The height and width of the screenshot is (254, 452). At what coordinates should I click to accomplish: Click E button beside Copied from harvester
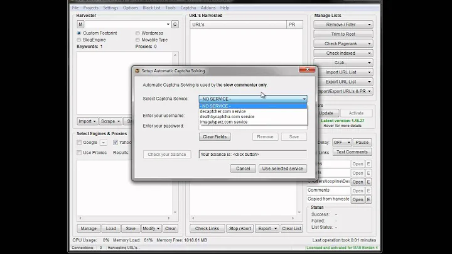368,199
